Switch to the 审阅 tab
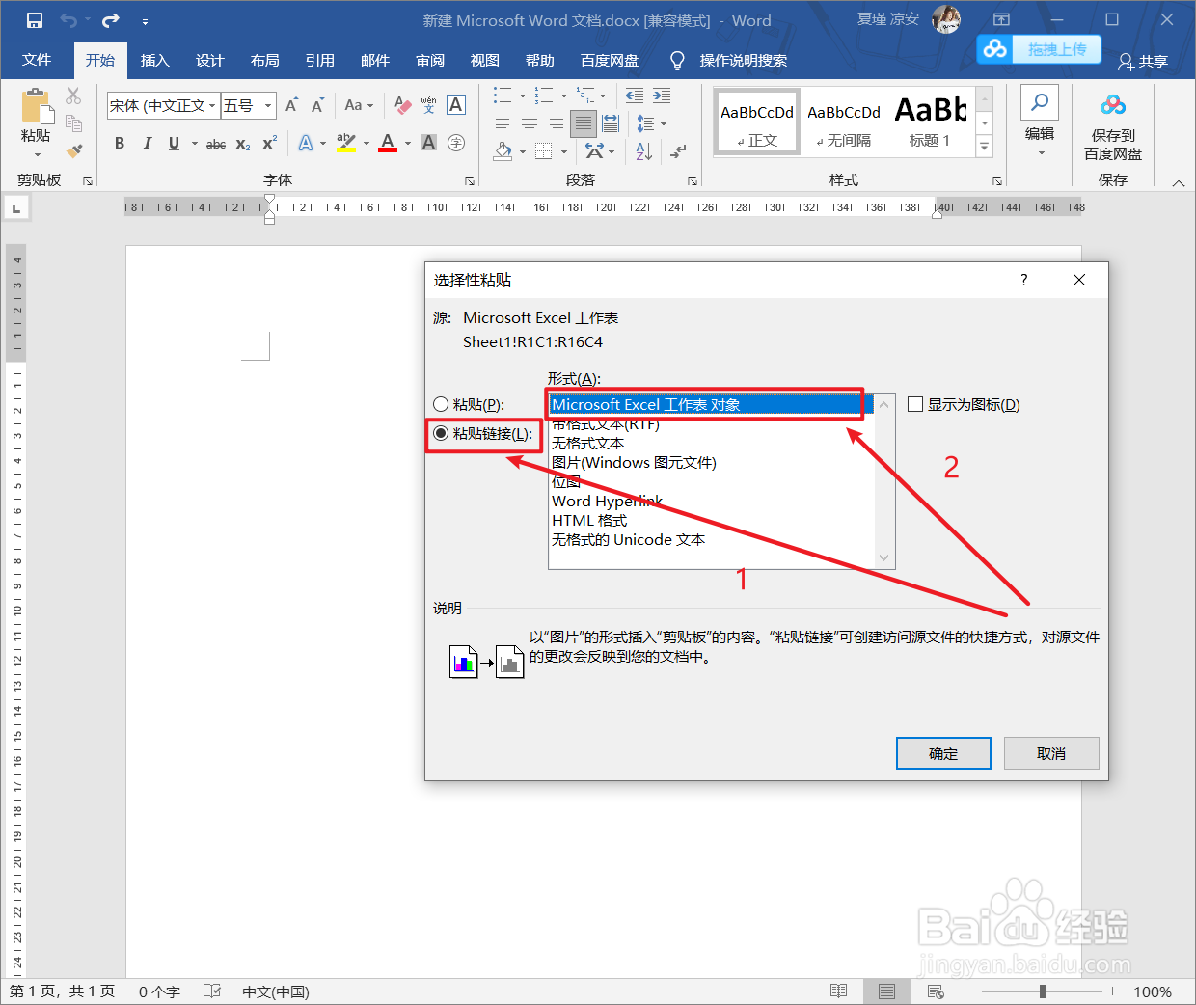The height and width of the screenshot is (1005, 1196). tap(430, 60)
